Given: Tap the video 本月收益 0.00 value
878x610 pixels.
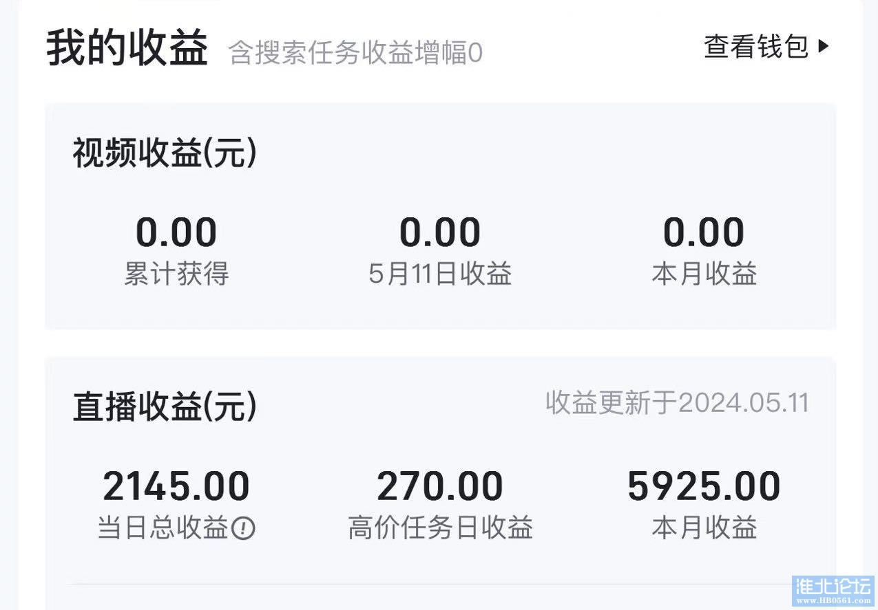Looking at the screenshot, I should click(x=704, y=232).
